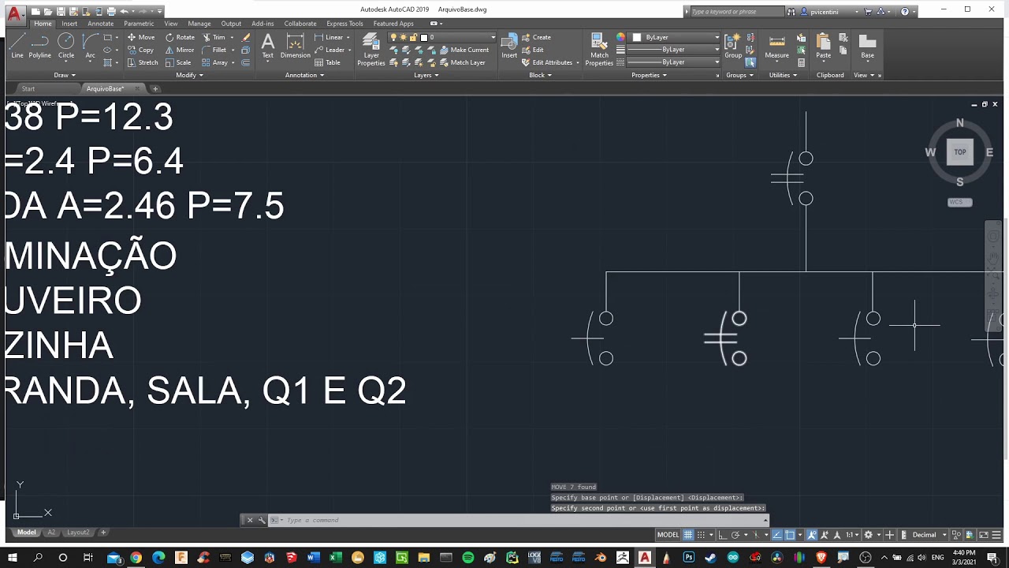Select the Array tool
The width and height of the screenshot is (1009, 568).
coord(215,62)
